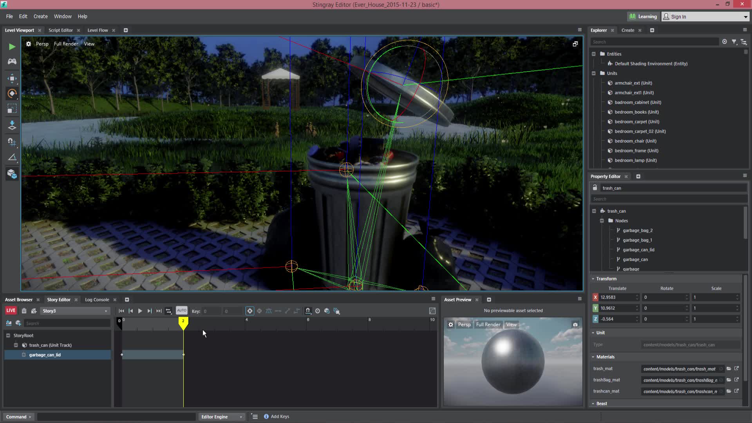Switch to the Log Console tab

pos(97,300)
